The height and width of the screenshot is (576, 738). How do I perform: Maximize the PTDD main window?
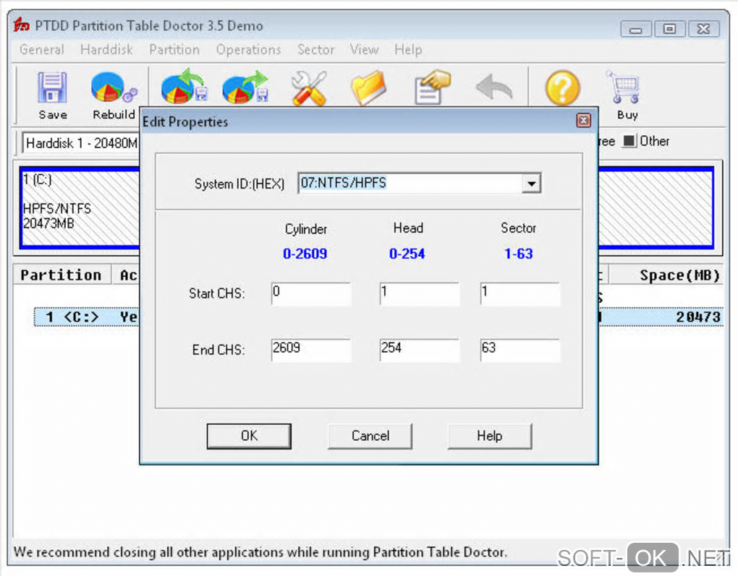tap(670, 29)
